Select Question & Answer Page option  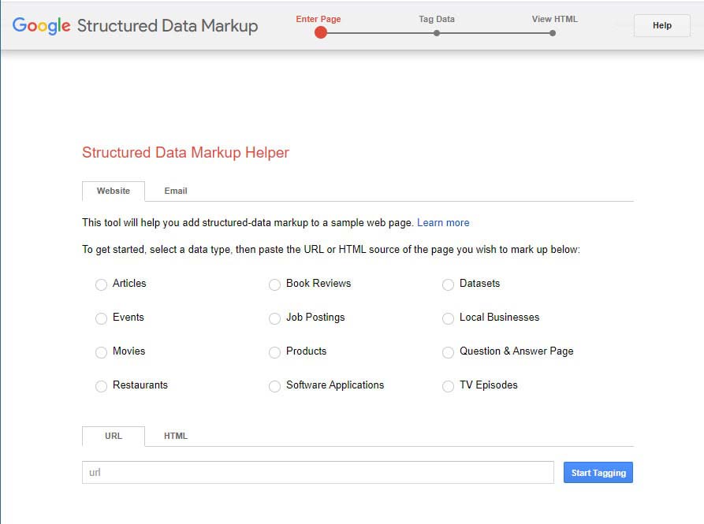coord(448,352)
